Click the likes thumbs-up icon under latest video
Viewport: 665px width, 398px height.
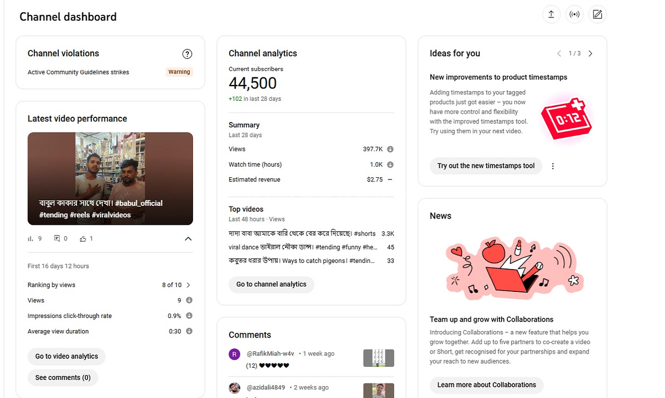[83, 239]
